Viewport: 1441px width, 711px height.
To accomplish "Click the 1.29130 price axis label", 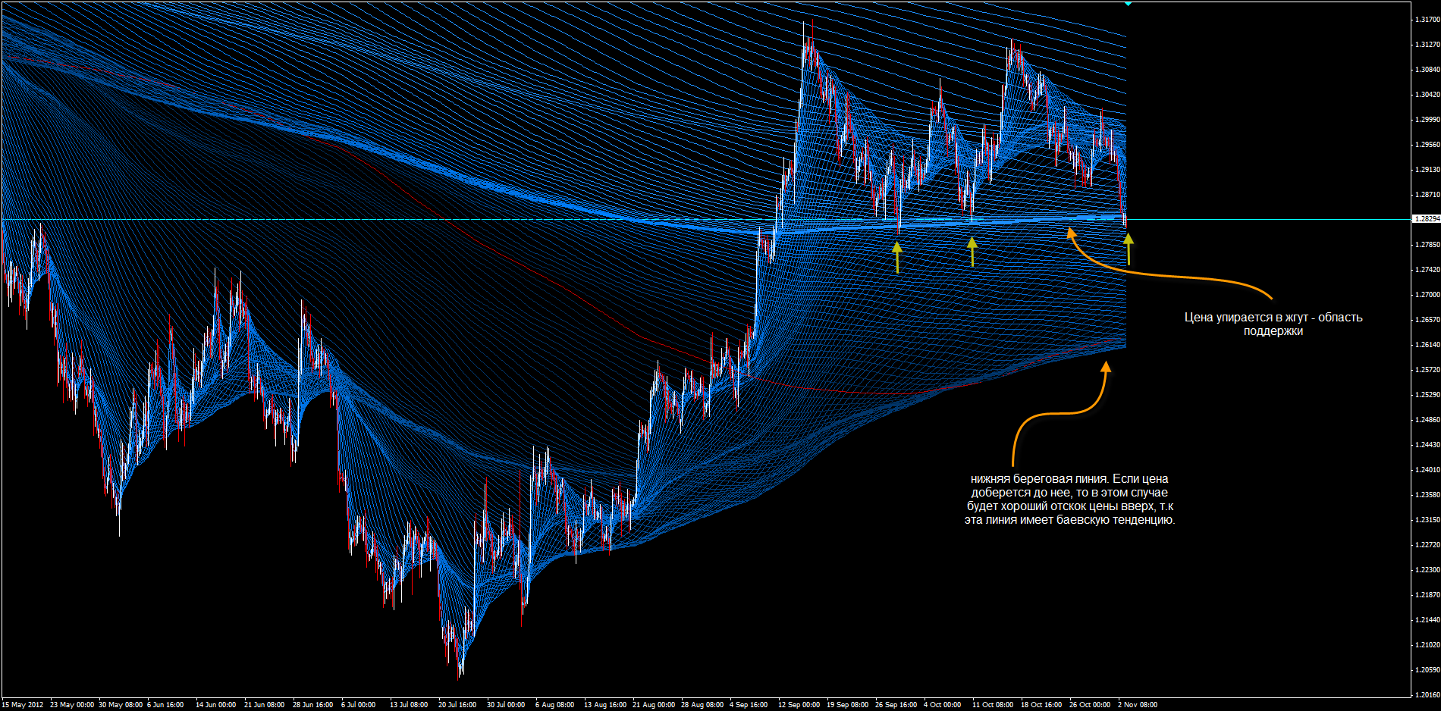I will pyautogui.click(x=1427, y=170).
